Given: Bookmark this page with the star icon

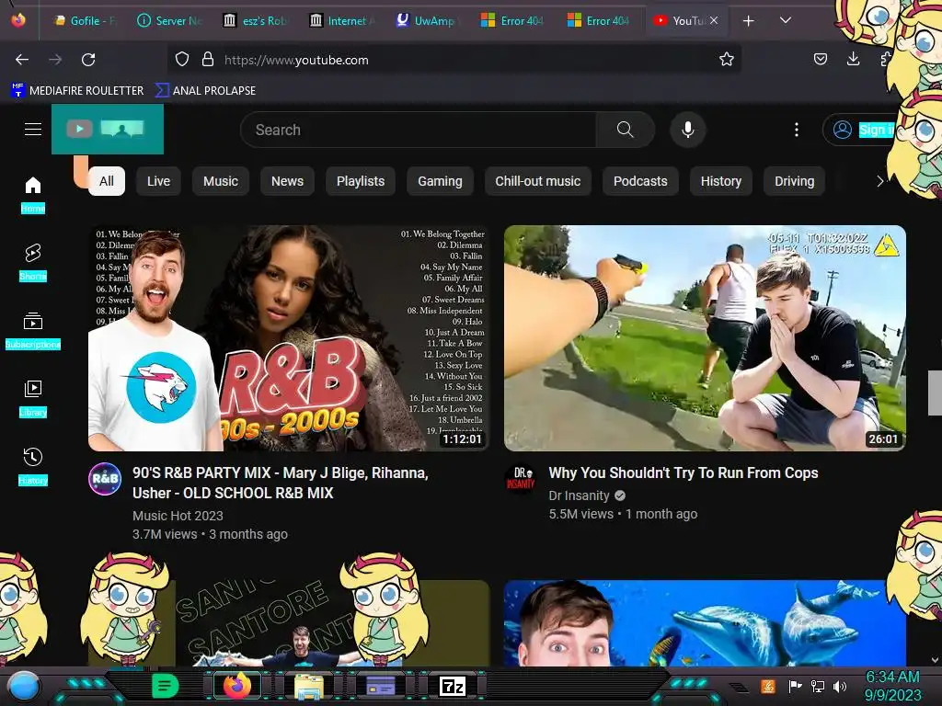Looking at the screenshot, I should [x=727, y=59].
